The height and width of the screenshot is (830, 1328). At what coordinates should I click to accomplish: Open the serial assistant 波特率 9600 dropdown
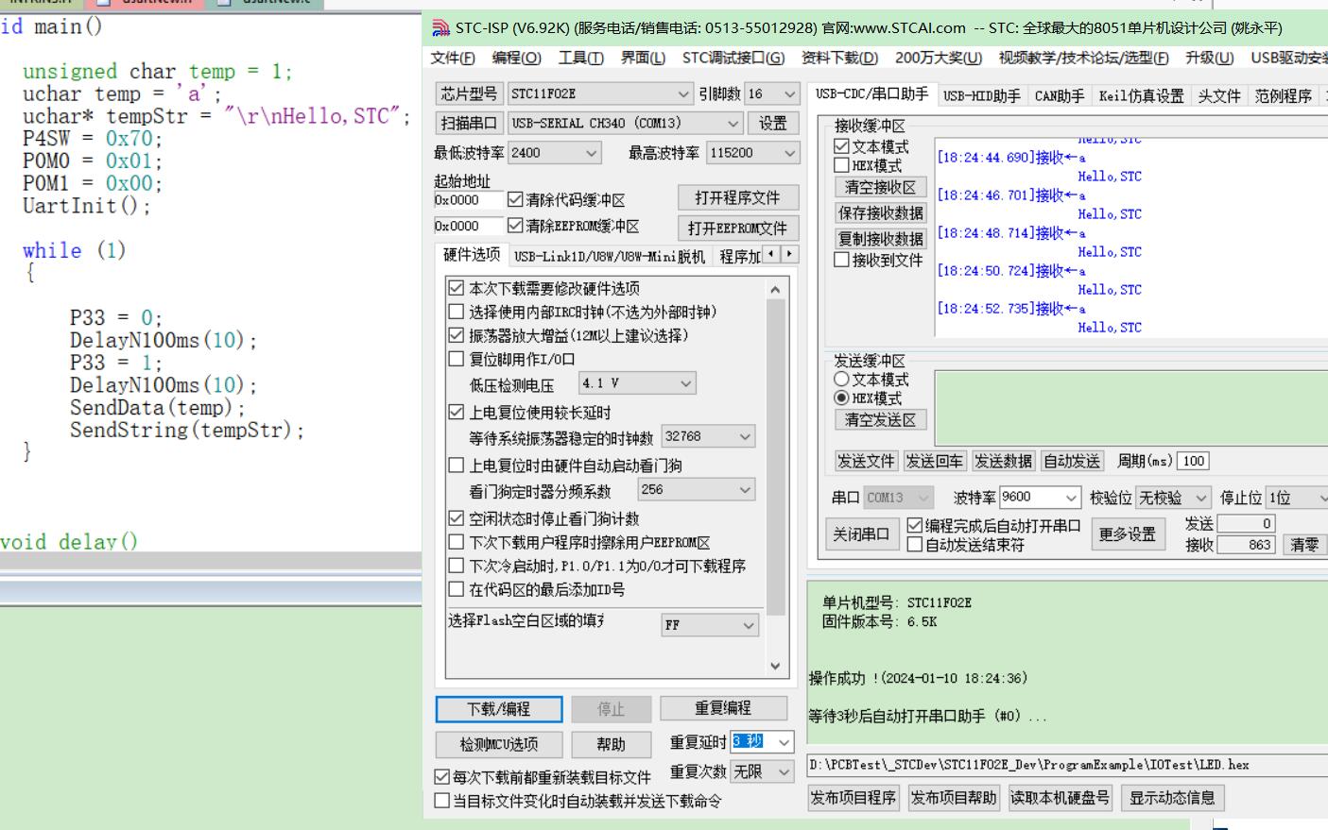[1040, 497]
